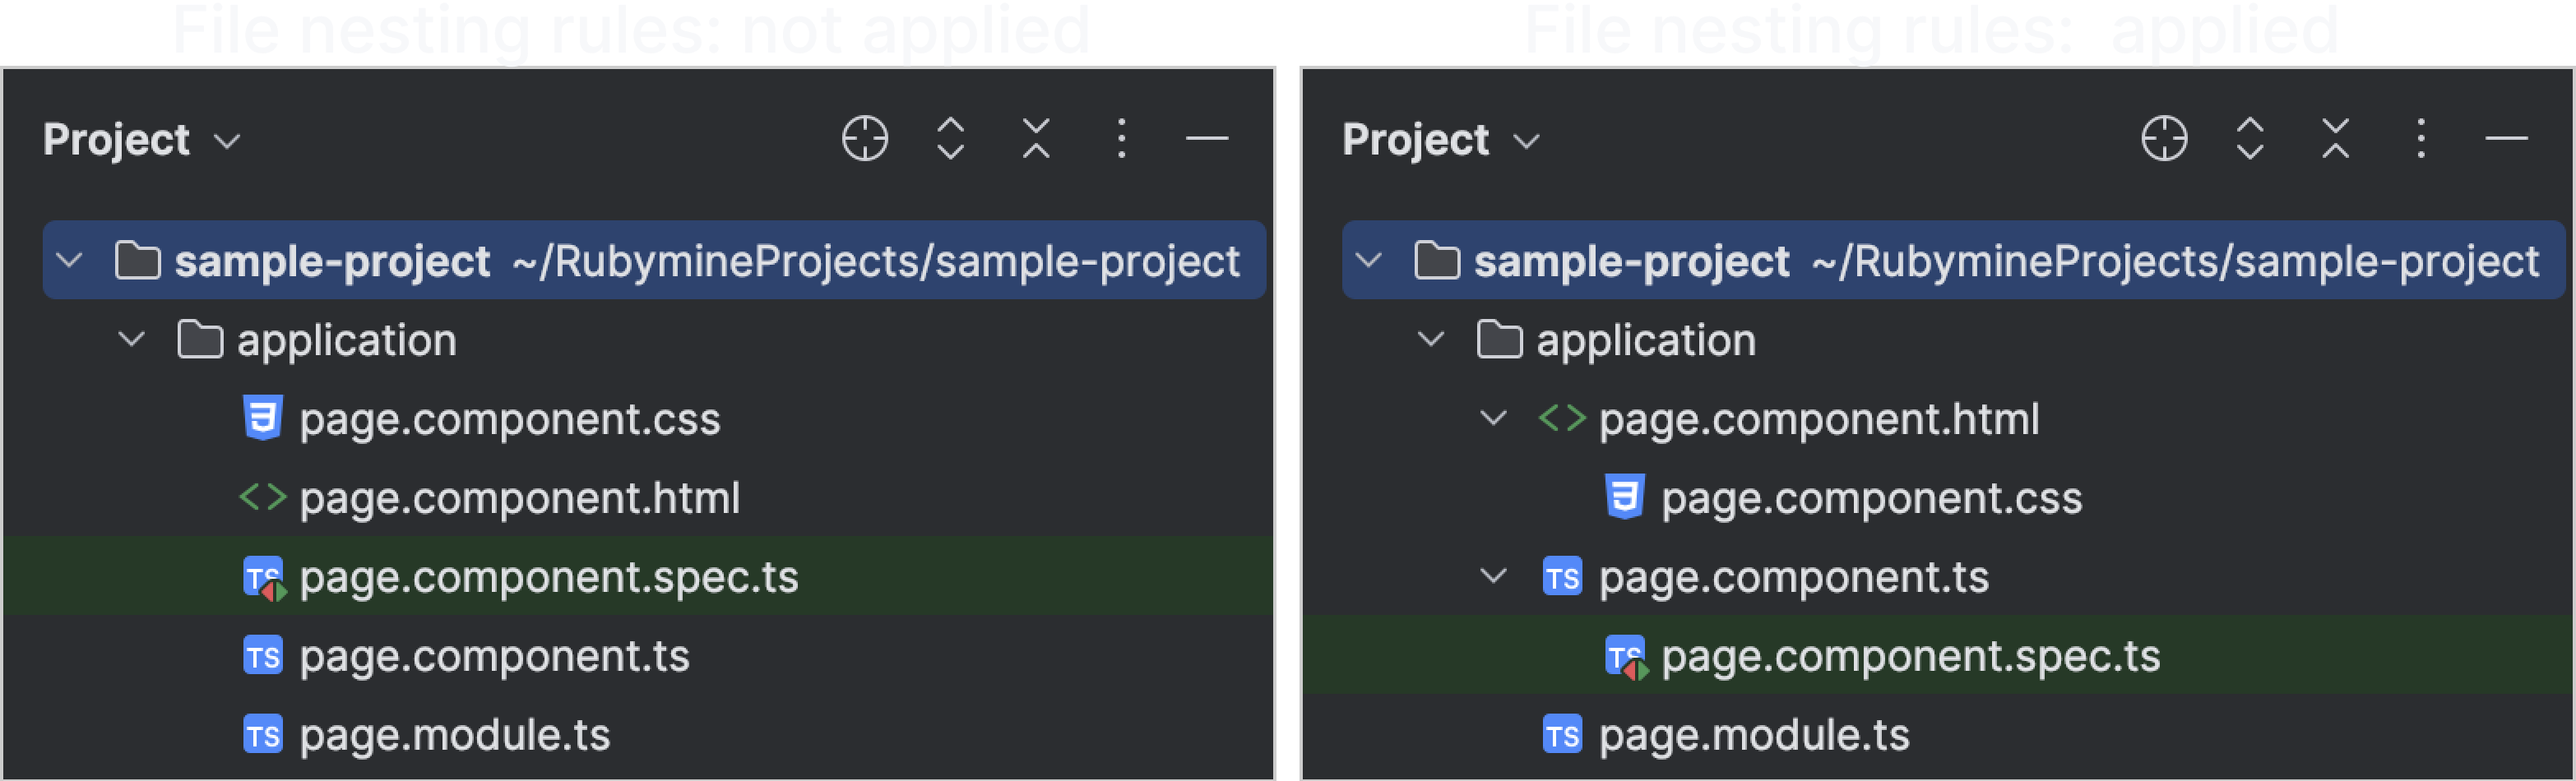This screenshot has height=781, width=2576.
Task: Click the TypeScript icon of page.module.ts
Action: coord(263,736)
